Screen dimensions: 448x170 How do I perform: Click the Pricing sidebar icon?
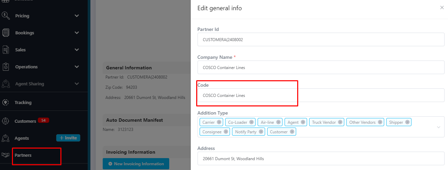(x=6, y=16)
